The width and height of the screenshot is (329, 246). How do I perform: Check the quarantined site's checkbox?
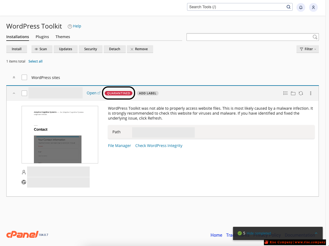pos(24,93)
